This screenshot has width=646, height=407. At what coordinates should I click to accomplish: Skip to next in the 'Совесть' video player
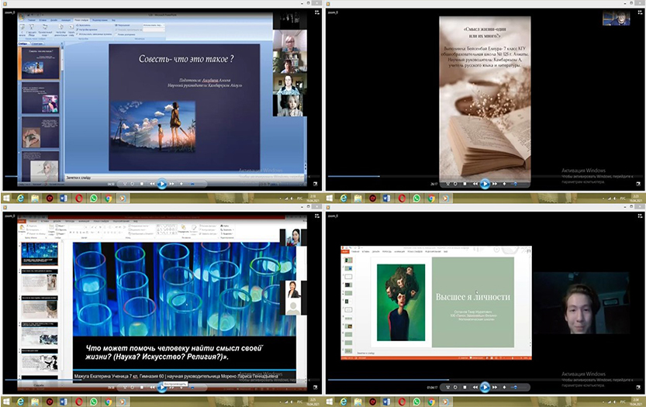[173, 184]
